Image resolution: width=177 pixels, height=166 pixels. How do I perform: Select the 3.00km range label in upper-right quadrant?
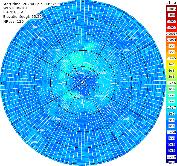123,50
